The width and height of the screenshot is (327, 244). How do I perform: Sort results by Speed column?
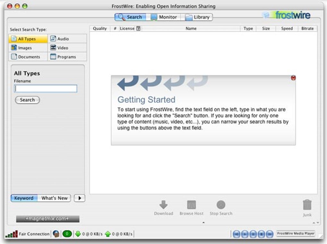[287, 29]
